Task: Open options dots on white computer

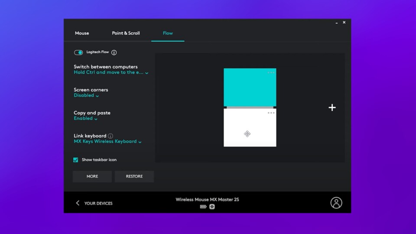Action: 271,113
